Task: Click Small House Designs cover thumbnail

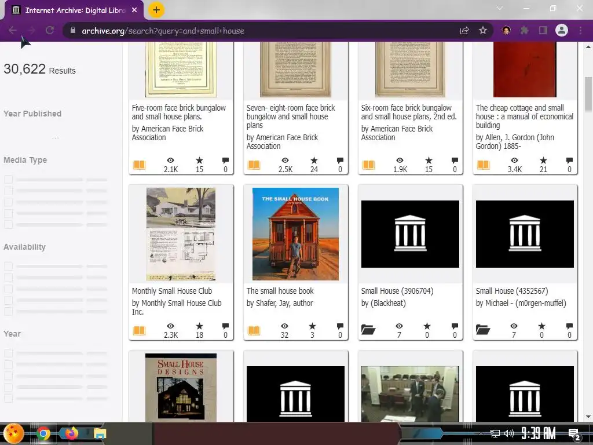Action: 181,388
